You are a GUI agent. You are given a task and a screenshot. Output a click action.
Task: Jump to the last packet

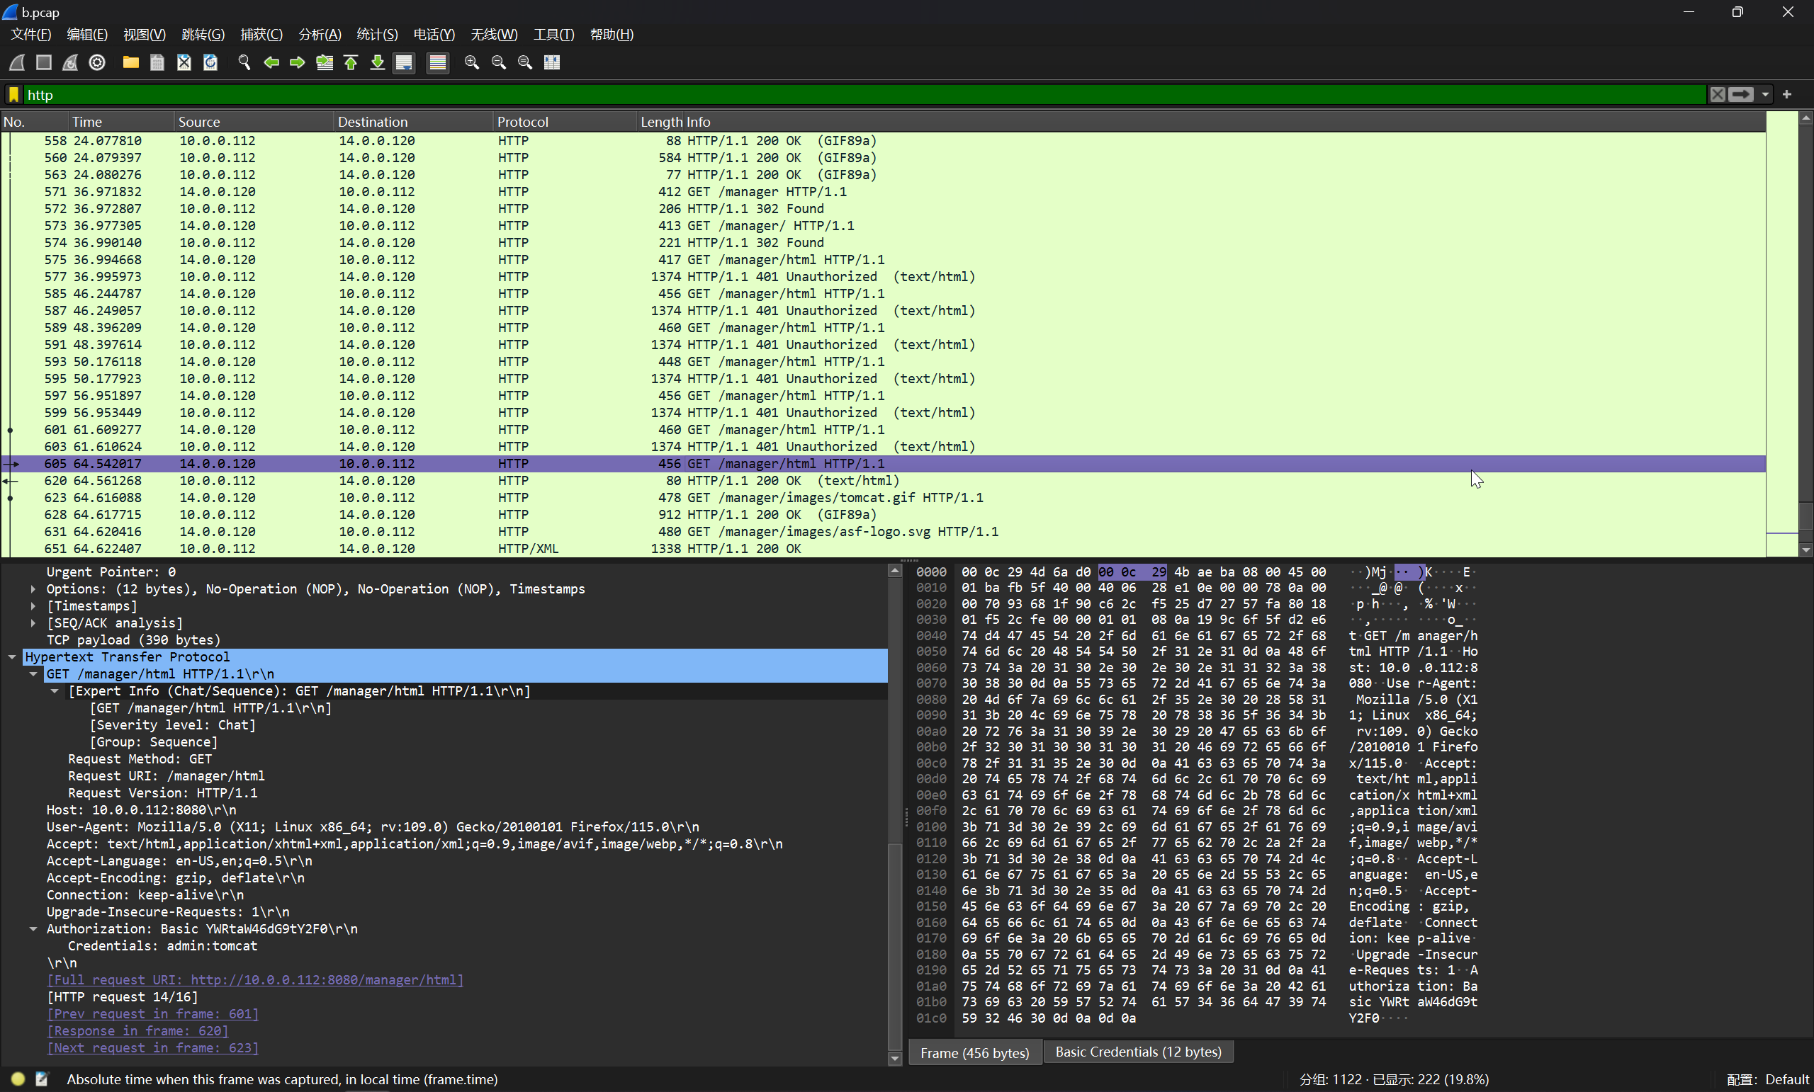[377, 62]
